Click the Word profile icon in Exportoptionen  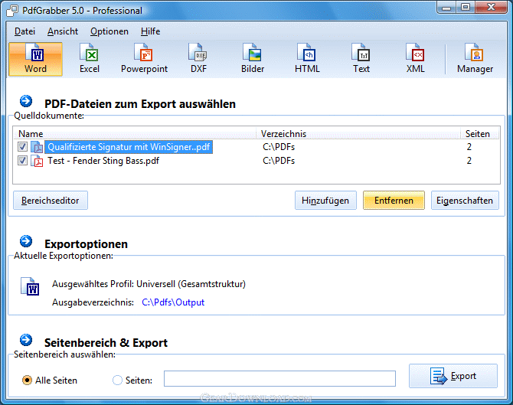(x=30, y=286)
